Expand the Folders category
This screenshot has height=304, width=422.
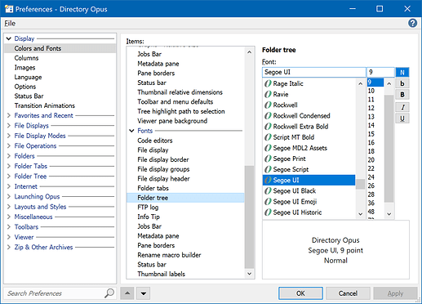pyautogui.click(x=9, y=156)
